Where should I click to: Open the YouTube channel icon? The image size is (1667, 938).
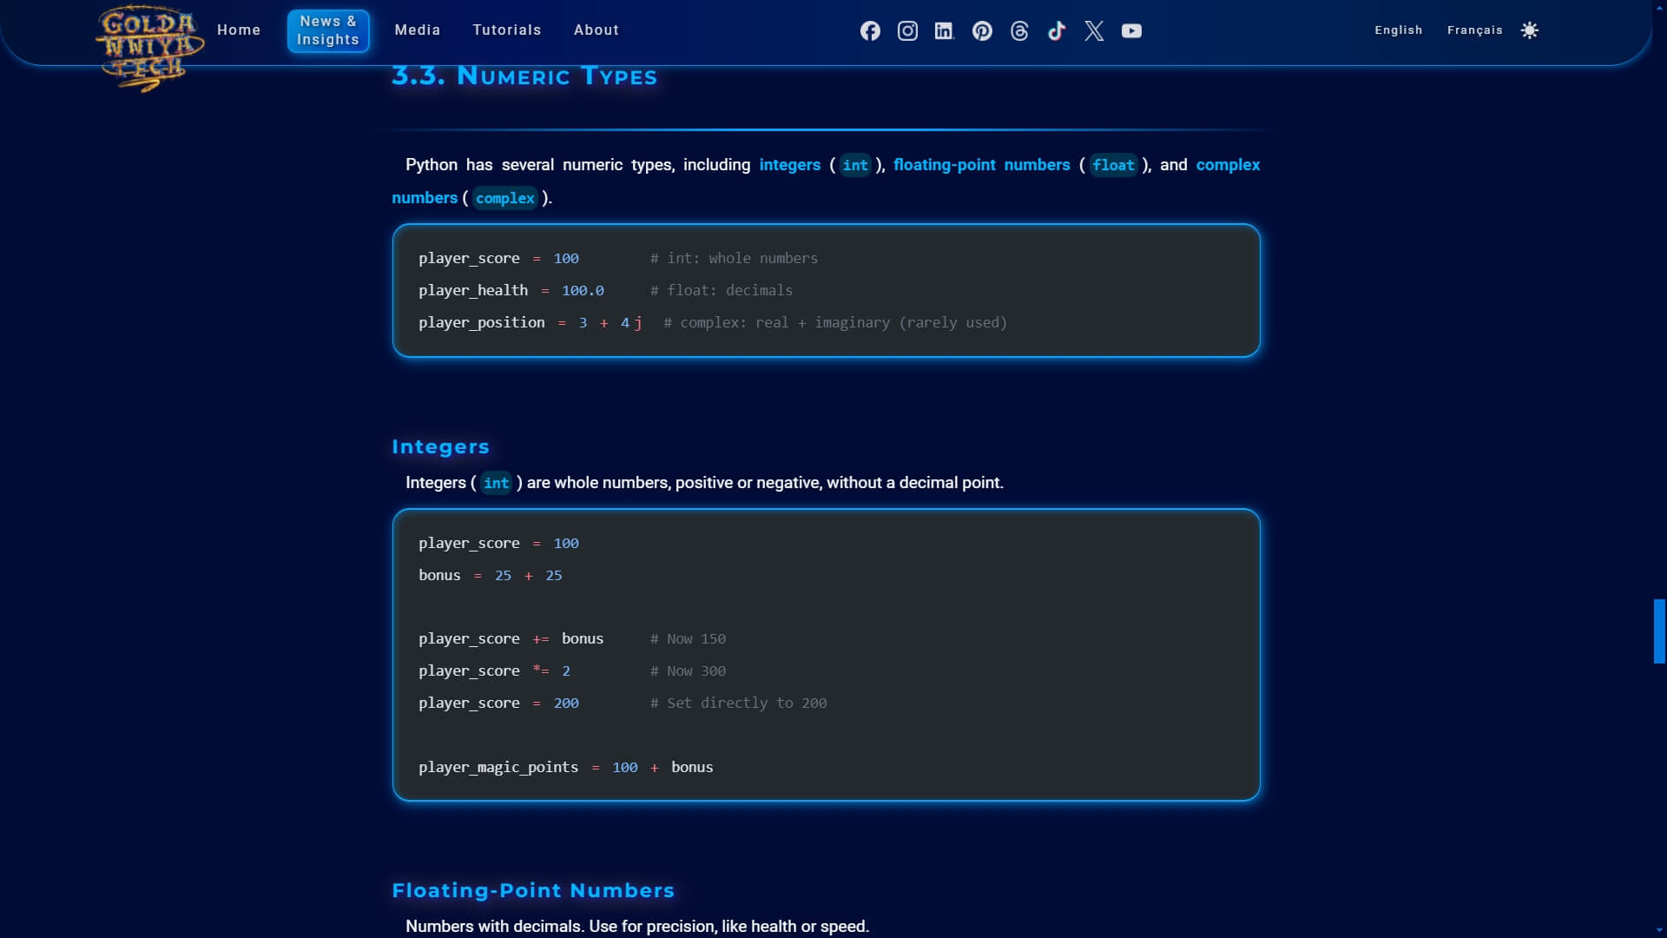pyautogui.click(x=1131, y=30)
